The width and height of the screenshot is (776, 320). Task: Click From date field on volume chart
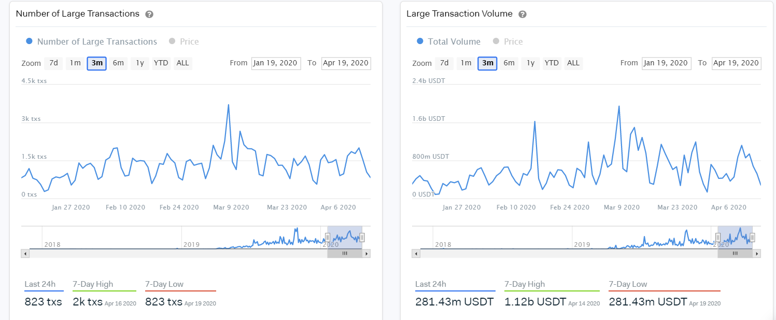click(667, 63)
